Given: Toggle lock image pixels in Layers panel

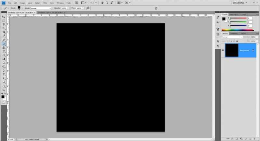Looking at the screenshot, I should pos(231,41).
